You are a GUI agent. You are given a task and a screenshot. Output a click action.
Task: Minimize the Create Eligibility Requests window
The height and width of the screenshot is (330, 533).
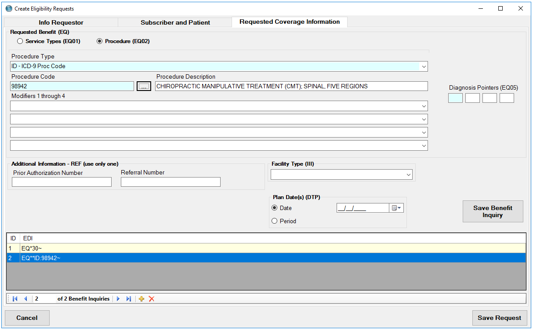480,8
